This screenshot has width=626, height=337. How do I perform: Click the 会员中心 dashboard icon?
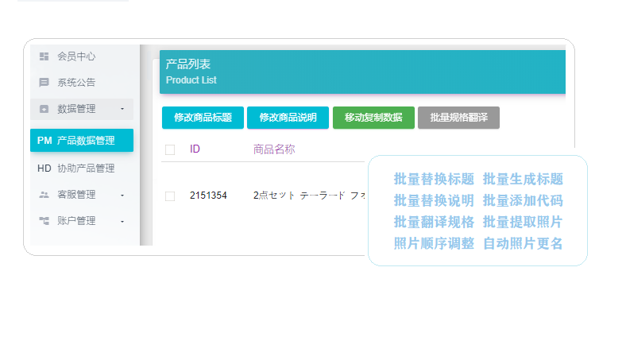pos(44,56)
